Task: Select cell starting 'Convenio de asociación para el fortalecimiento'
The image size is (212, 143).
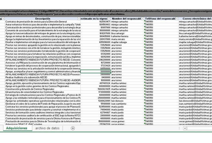Action: point(43,31)
